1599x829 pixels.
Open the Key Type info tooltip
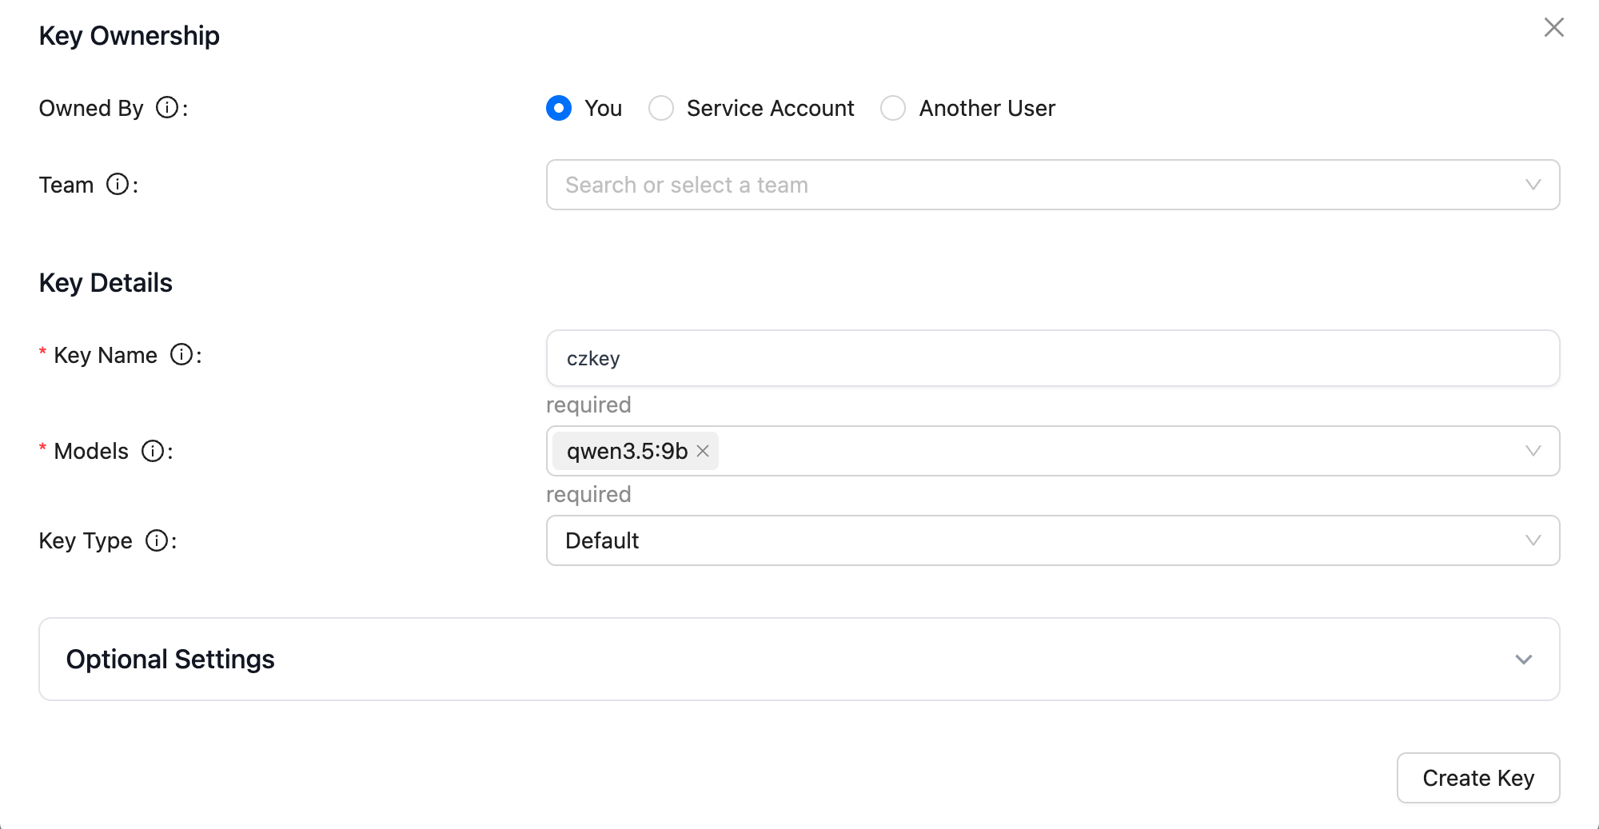[157, 540]
